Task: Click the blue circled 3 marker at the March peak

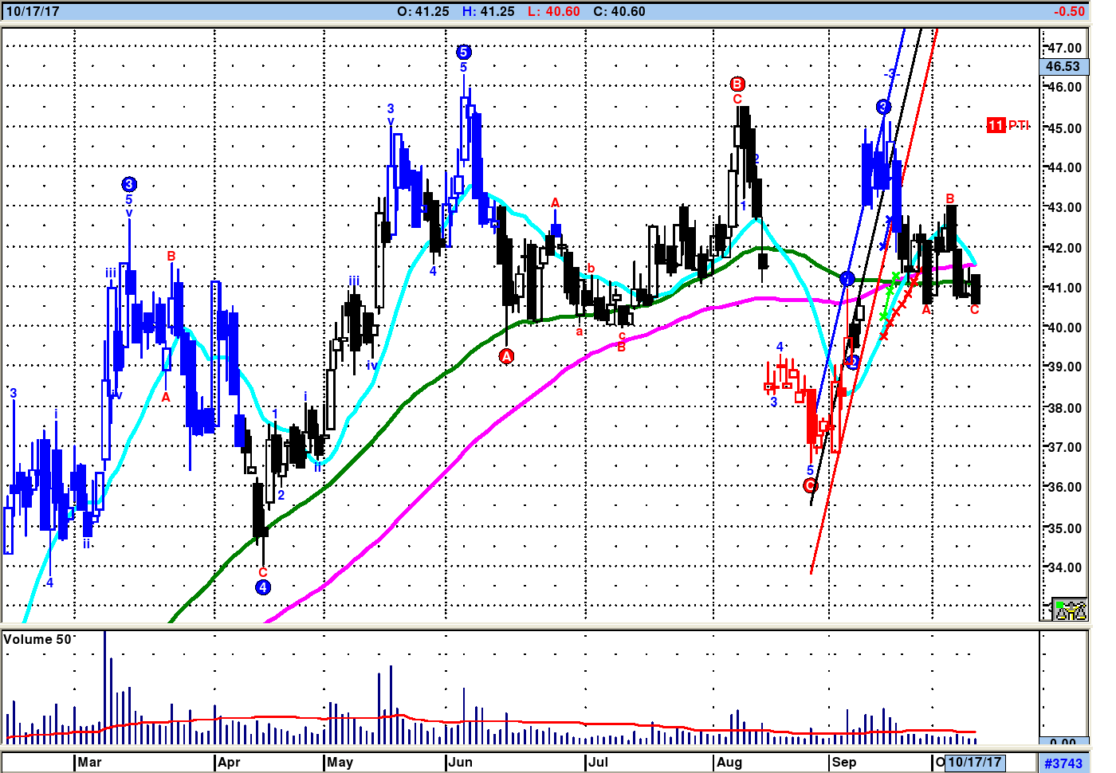Action: pyautogui.click(x=129, y=184)
